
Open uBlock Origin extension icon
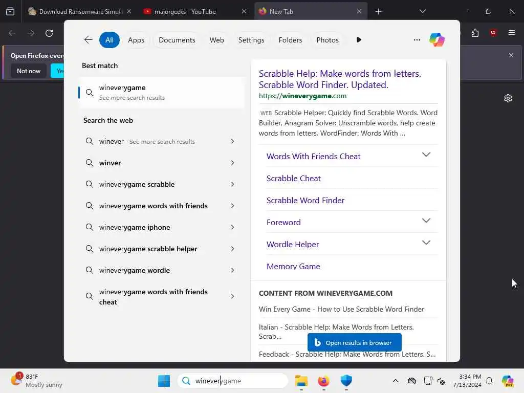point(493,33)
